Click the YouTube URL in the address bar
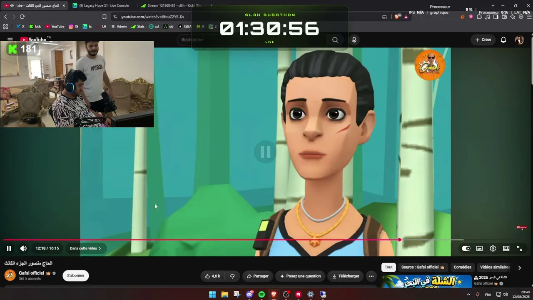This screenshot has height=300, width=533. 152,17
